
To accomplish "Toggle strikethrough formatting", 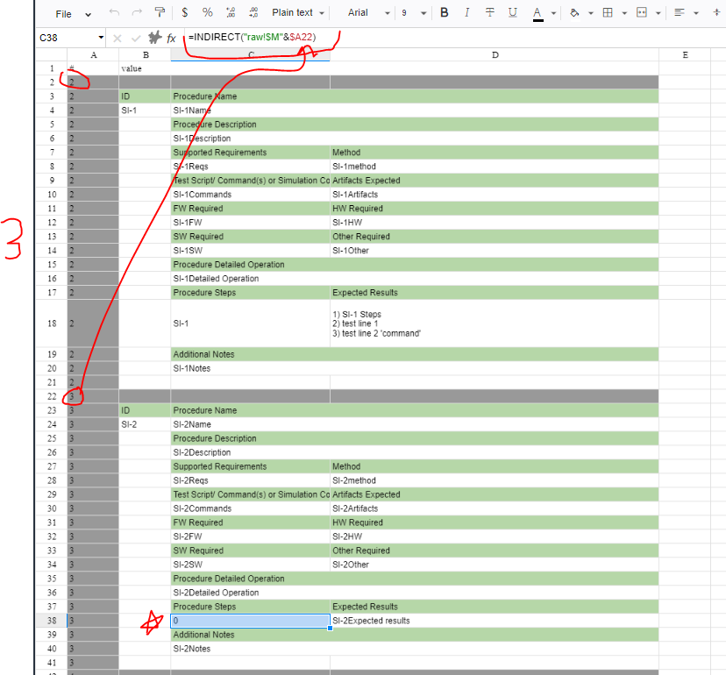I will point(489,13).
